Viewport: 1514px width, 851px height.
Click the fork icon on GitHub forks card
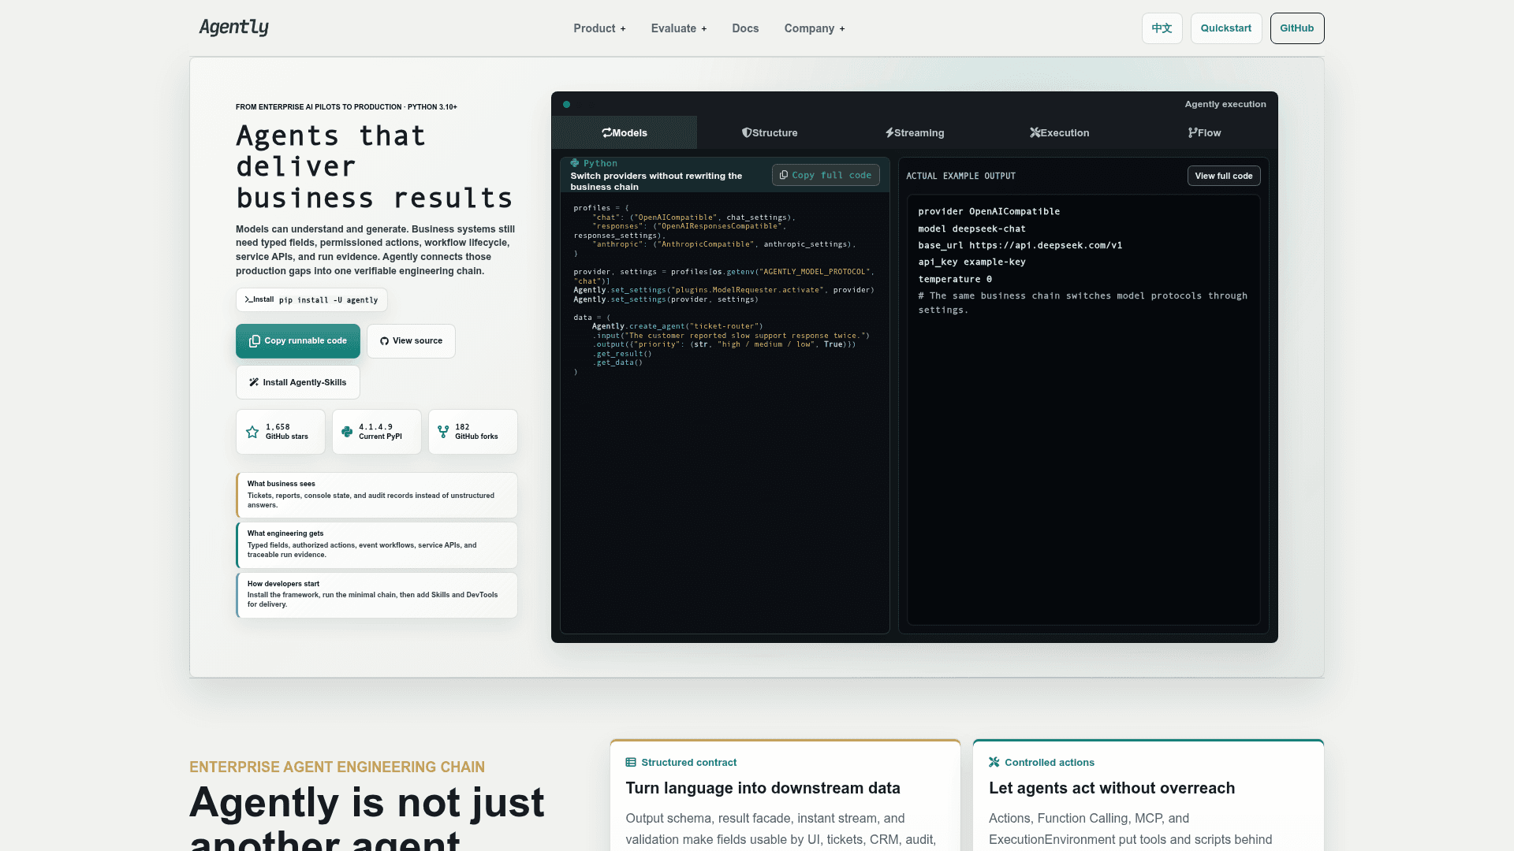point(443,432)
